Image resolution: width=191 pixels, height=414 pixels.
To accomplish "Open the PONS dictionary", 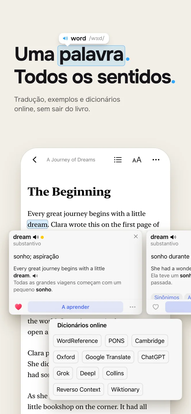I will [x=116, y=341].
